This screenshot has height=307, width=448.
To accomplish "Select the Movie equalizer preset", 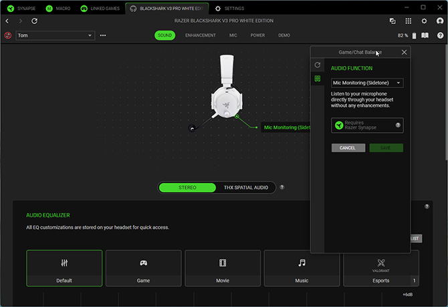I will click(223, 268).
